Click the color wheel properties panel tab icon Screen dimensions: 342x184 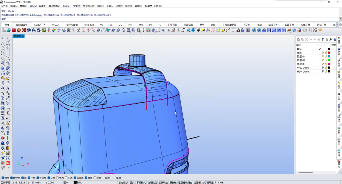pos(339,38)
